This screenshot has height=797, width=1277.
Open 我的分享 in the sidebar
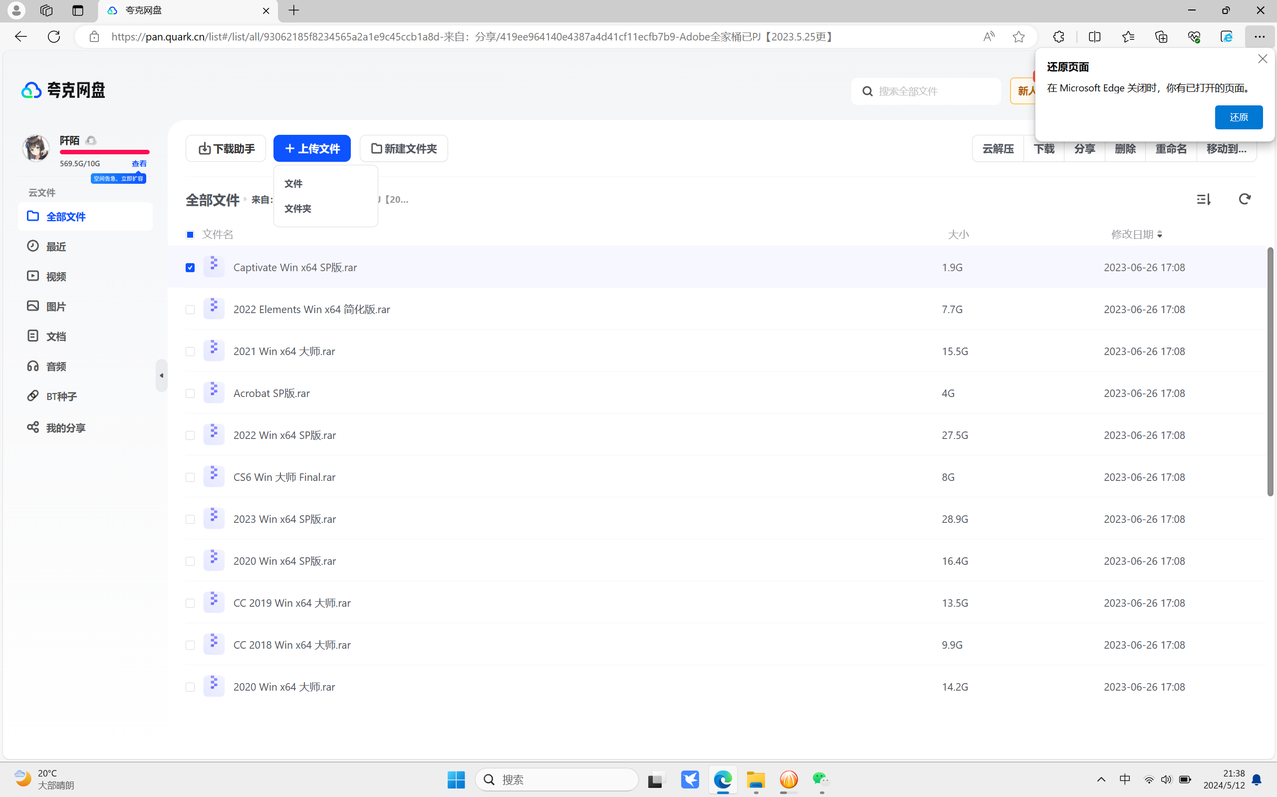point(65,427)
